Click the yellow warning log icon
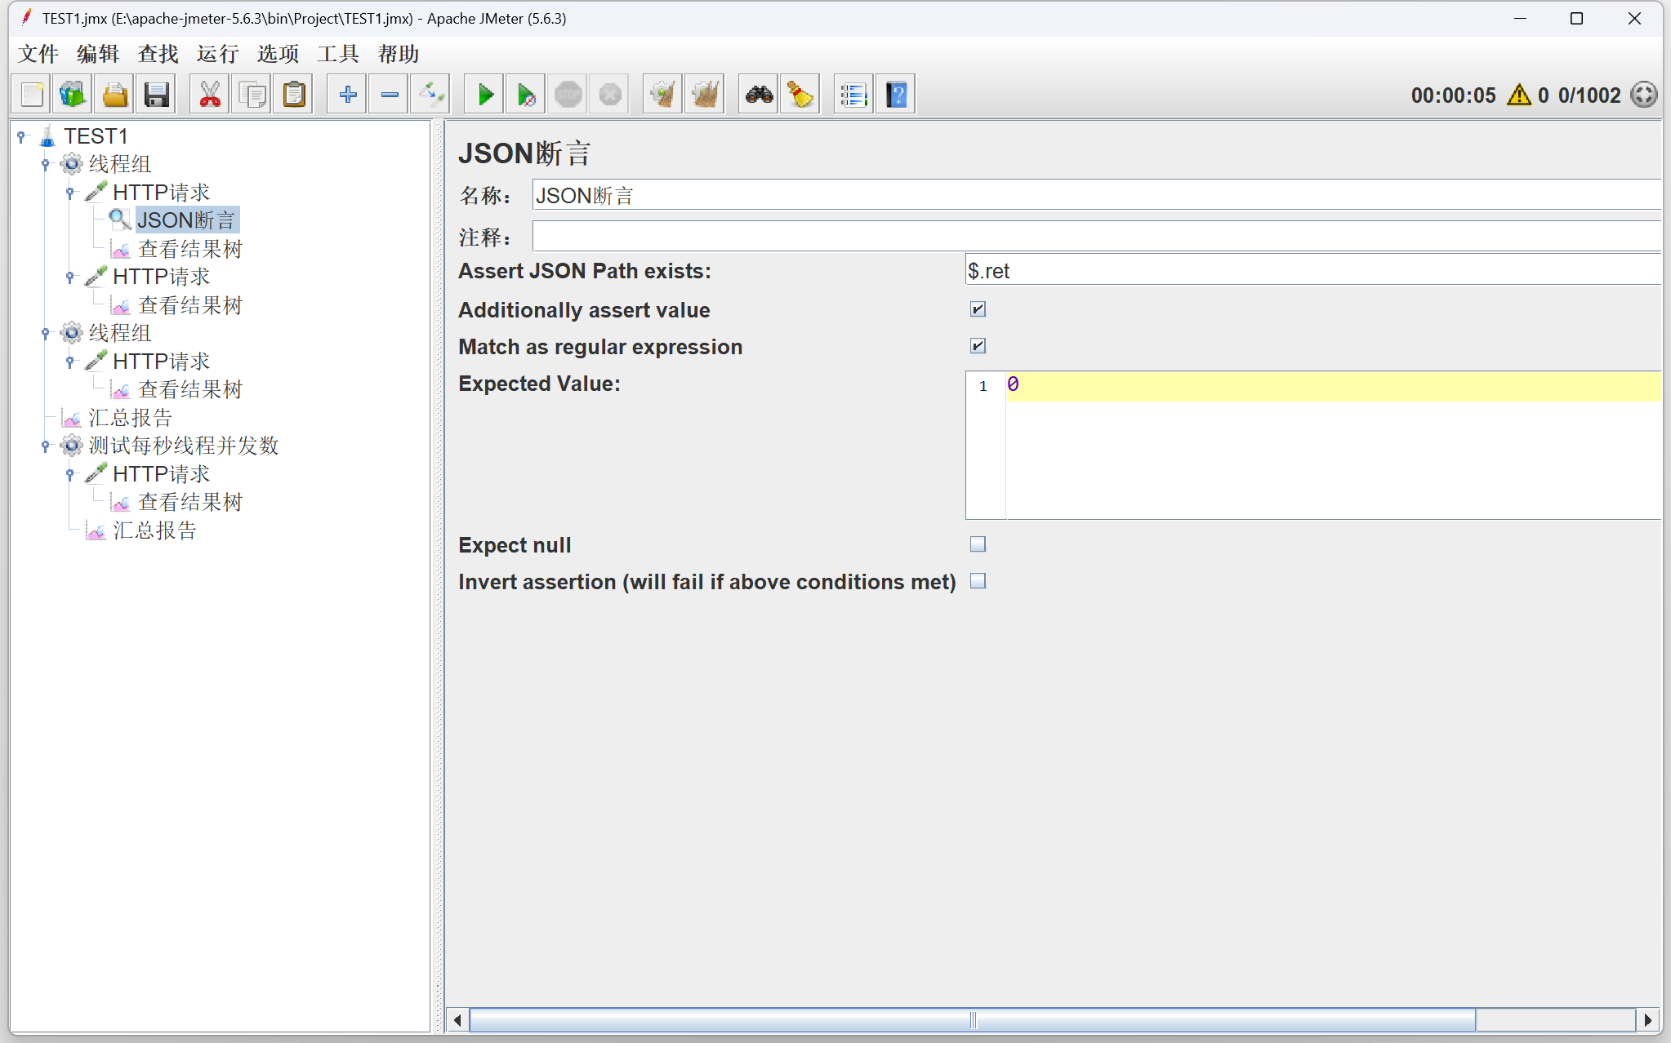Screen dimensions: 1671x1043 coord(1519,95)
